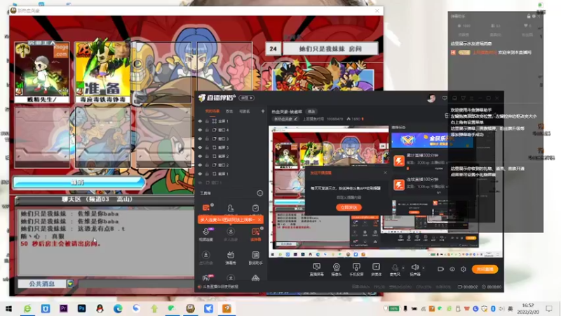The width and height of the screenshot is (561, 316).
Task: Select the dimmed 窗口 1 source row
Action: [x=231, y=183]
